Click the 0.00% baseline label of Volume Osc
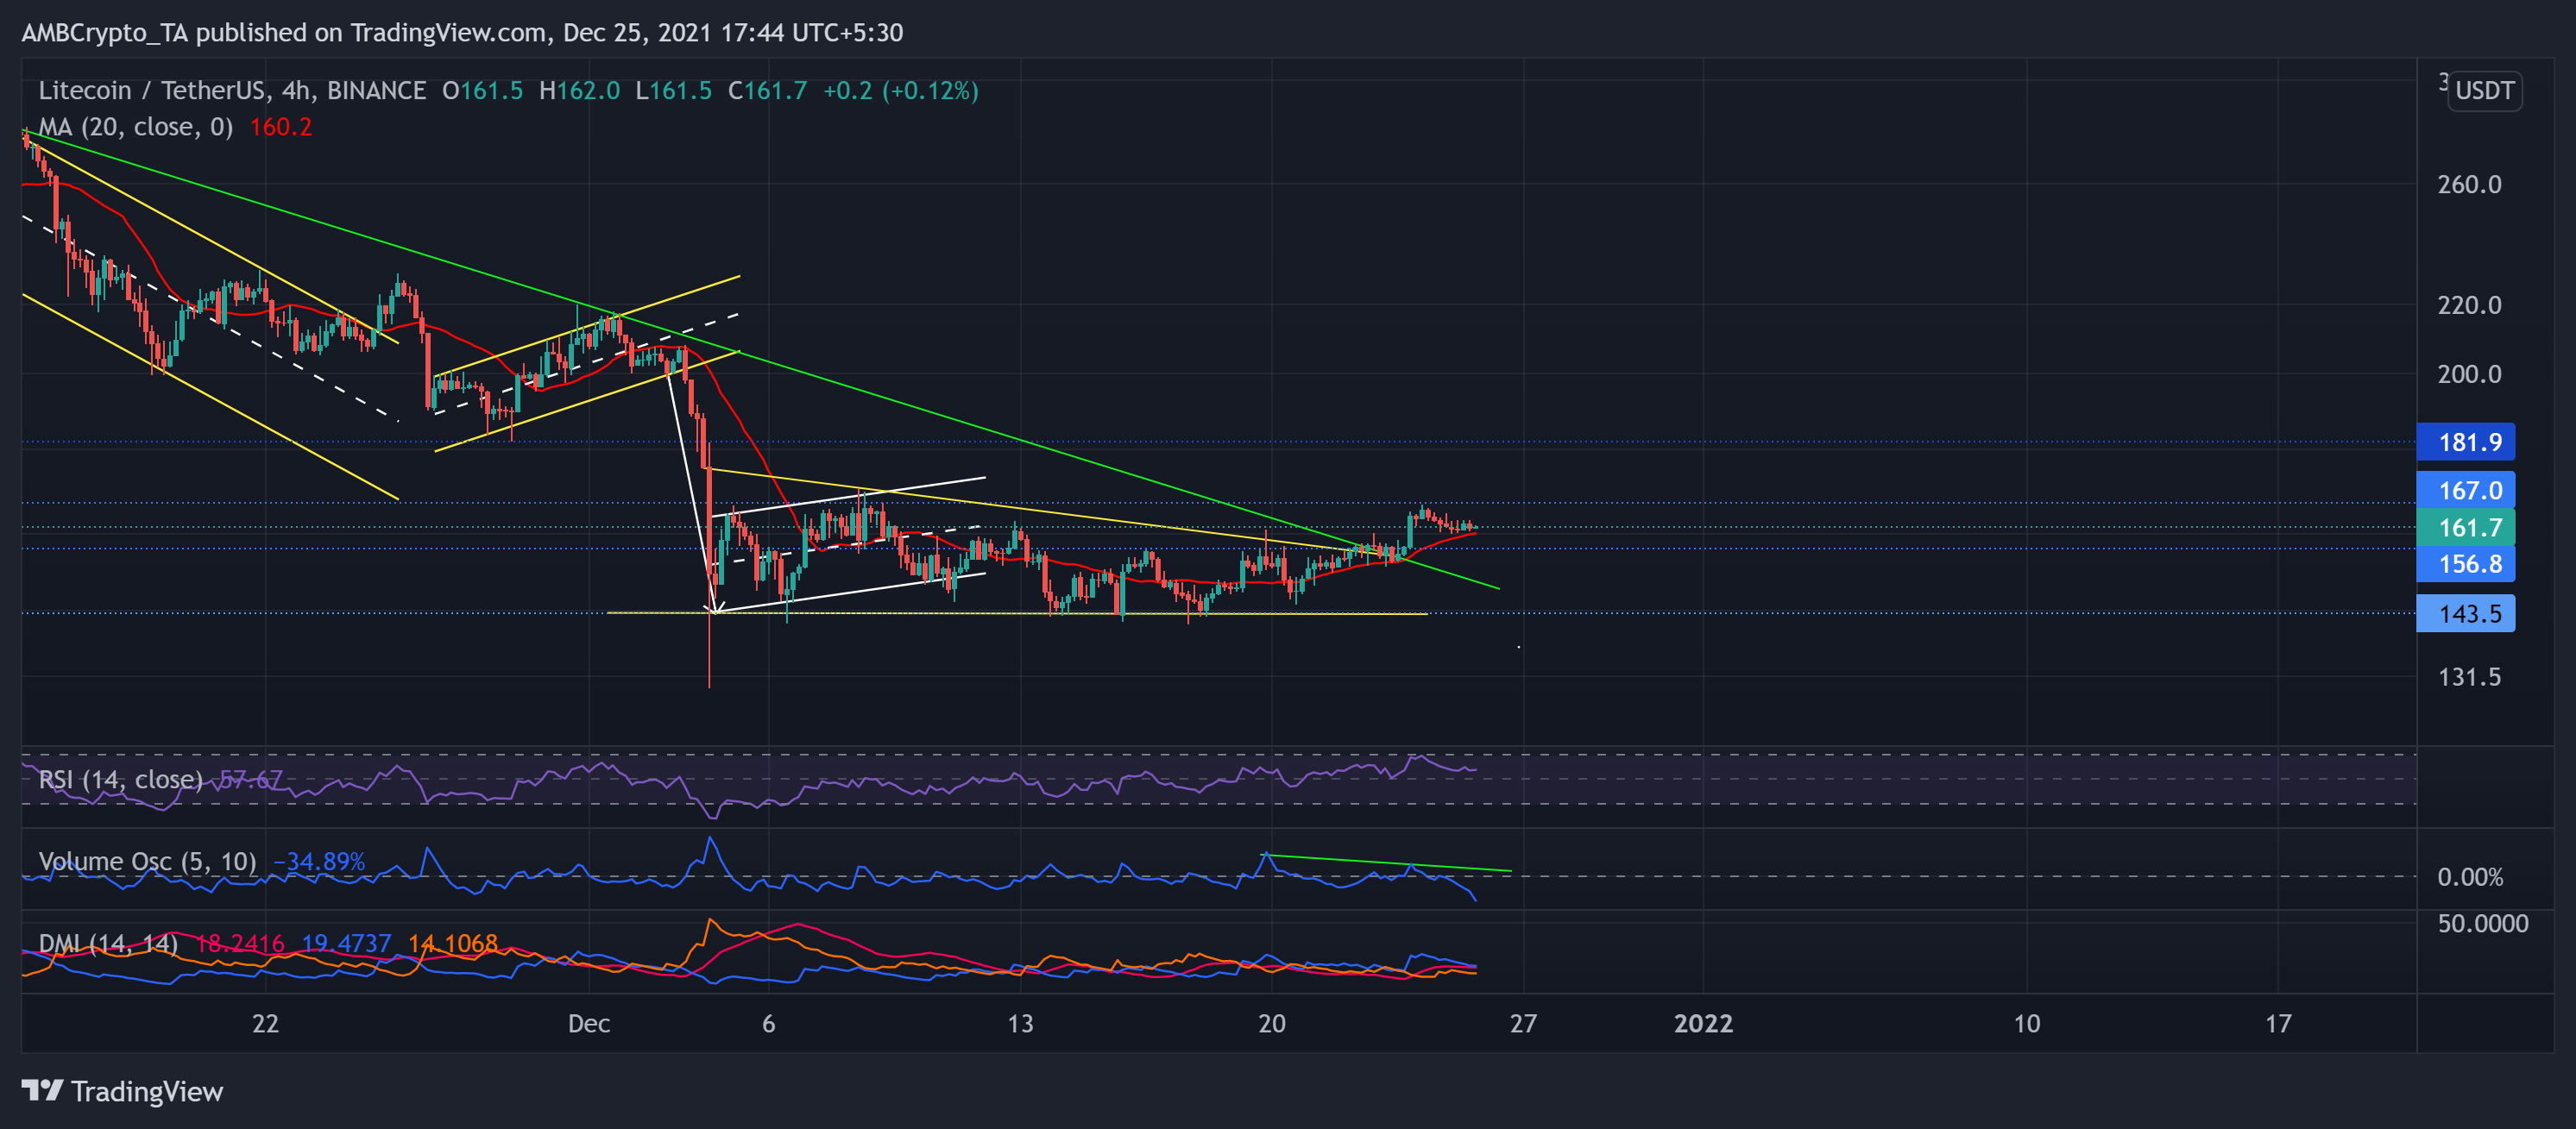This screenshot has height=1129, width=2576. 2469,876
